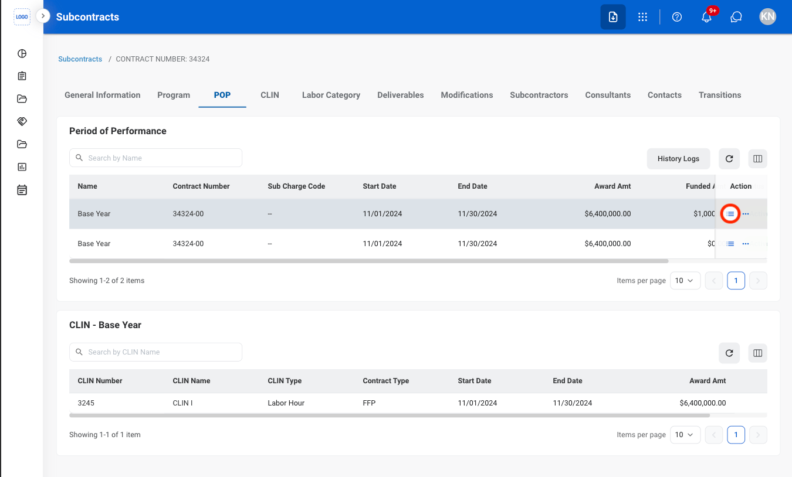Open column settings for Period of Performance
Viewport: 792px width, 477px height.
[x=757, y=158]
